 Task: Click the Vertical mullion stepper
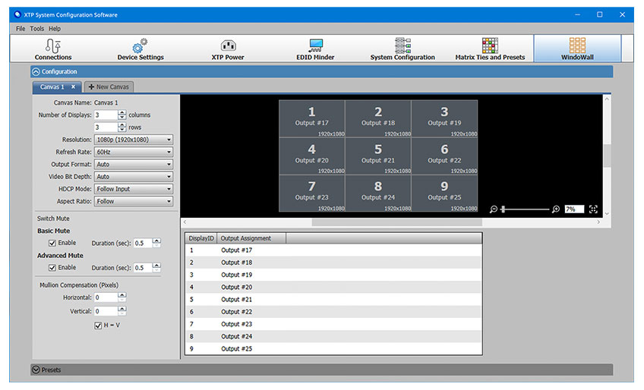[x=122, y=311]
